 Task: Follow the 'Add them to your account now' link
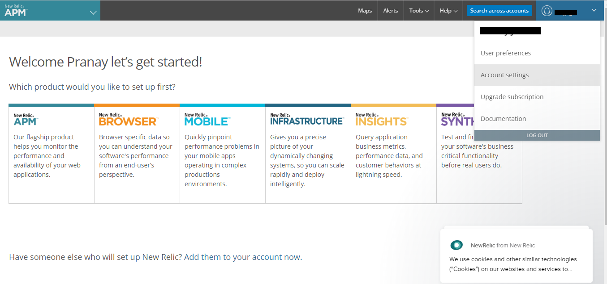tap(243, 257)
